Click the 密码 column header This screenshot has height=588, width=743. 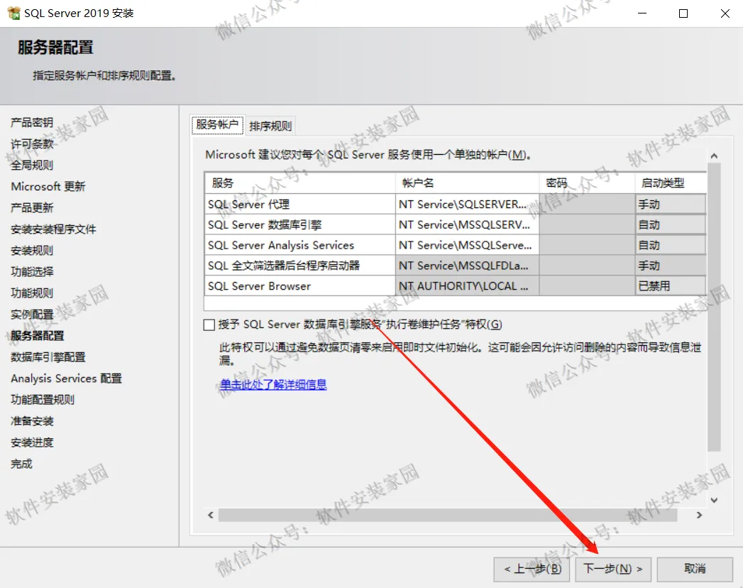[587, 183]
